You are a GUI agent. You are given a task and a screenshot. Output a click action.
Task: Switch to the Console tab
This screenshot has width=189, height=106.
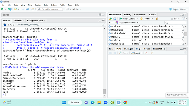(7, 20)
